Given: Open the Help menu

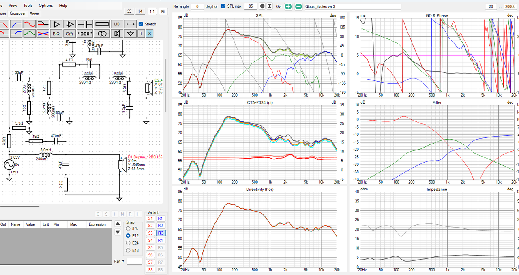Looking at the screenshot, I should (x=63, y=6).
